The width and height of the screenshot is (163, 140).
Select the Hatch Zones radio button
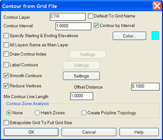[x=37, y=113]
